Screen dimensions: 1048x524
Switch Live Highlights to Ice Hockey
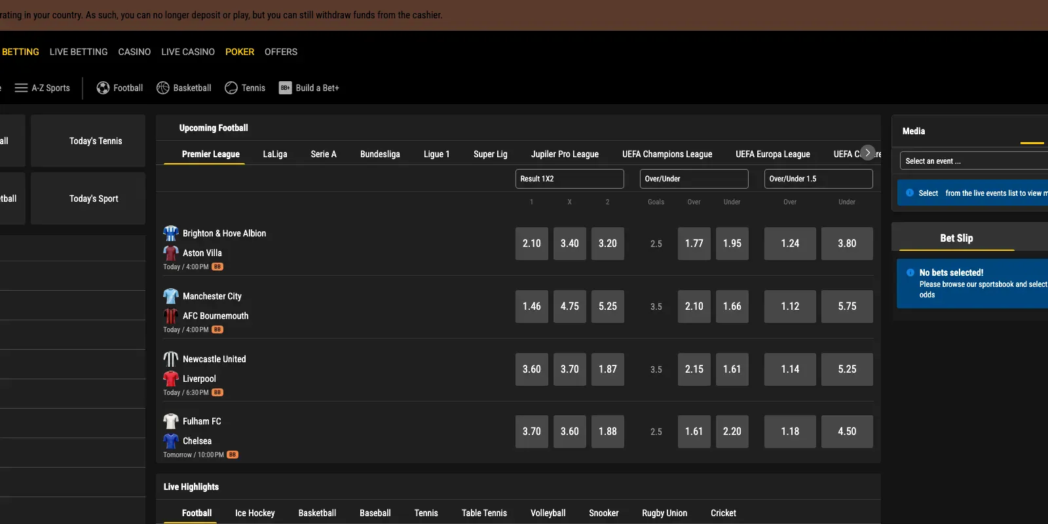point(255,513)
